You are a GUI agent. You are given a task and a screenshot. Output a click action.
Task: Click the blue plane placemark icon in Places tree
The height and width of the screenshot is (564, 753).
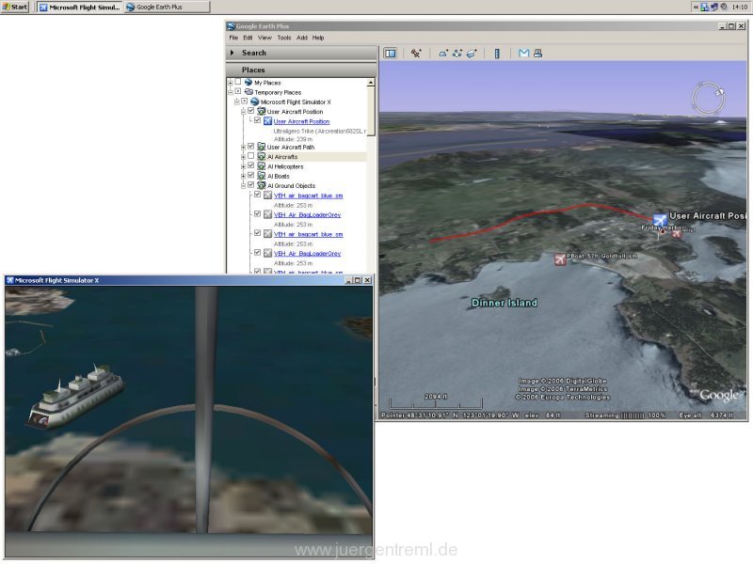tap(268, 121)
